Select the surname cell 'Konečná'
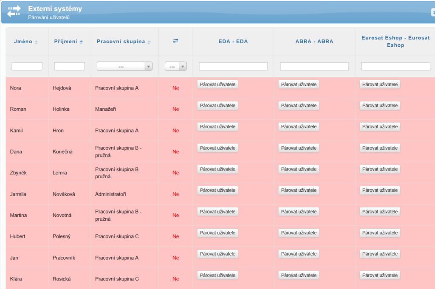This screenshot has height=289, width=435. (x=62, y=152)
